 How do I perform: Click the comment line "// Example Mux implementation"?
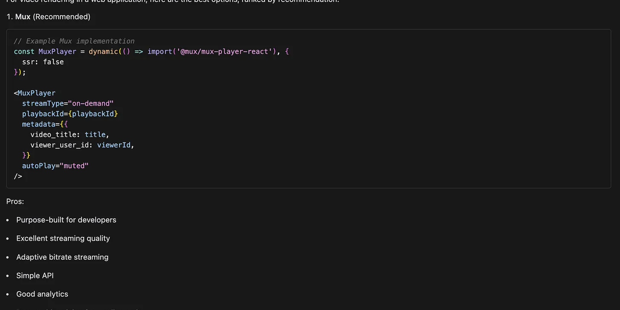(74, 41)
